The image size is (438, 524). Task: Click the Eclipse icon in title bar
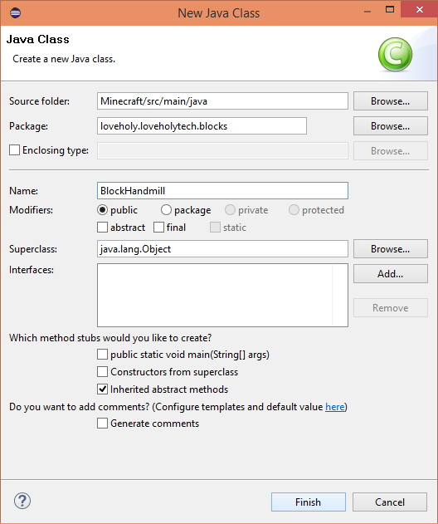16,13
